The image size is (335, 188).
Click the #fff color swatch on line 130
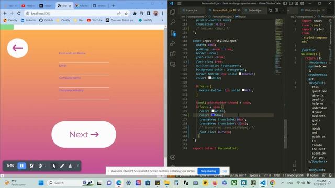pyautogui.click(x=243, y=90)
